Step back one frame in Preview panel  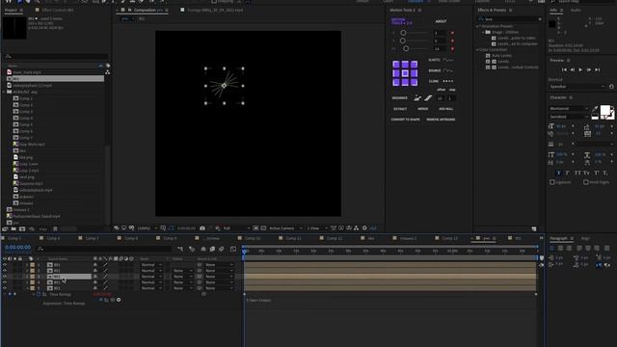572,69
